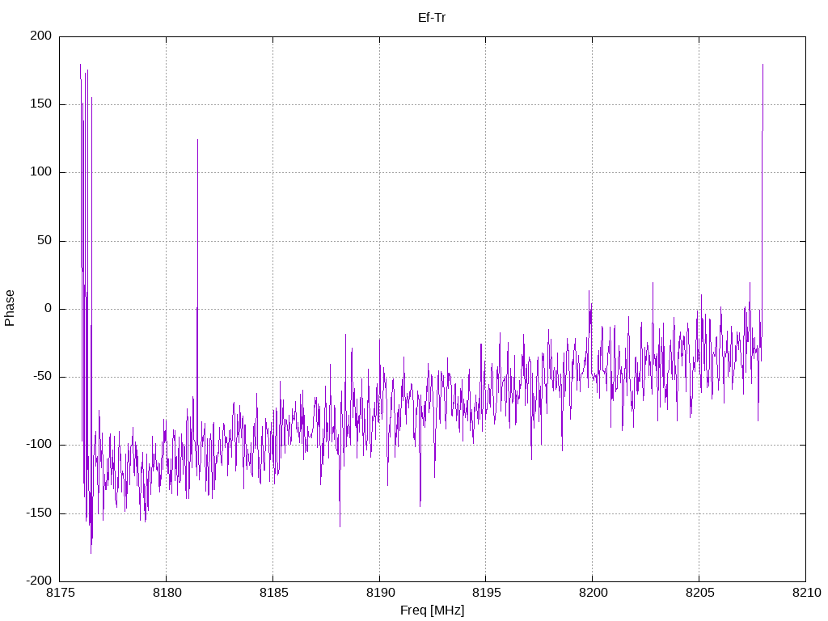Click the y-axis tick label "150"
The image size is (828, 621).
(x=41, y=104)
